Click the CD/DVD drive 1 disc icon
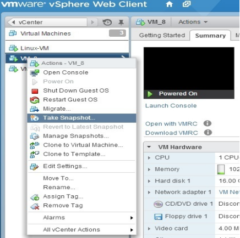This screenshot has width=240, height=238. [x=158, y=204]
